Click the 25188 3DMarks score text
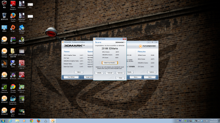This screenshot has height=123, width=220. point(110,49)
